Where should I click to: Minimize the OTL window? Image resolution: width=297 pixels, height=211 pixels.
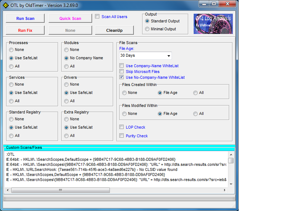pyautogui.click(x=204, y=4)
